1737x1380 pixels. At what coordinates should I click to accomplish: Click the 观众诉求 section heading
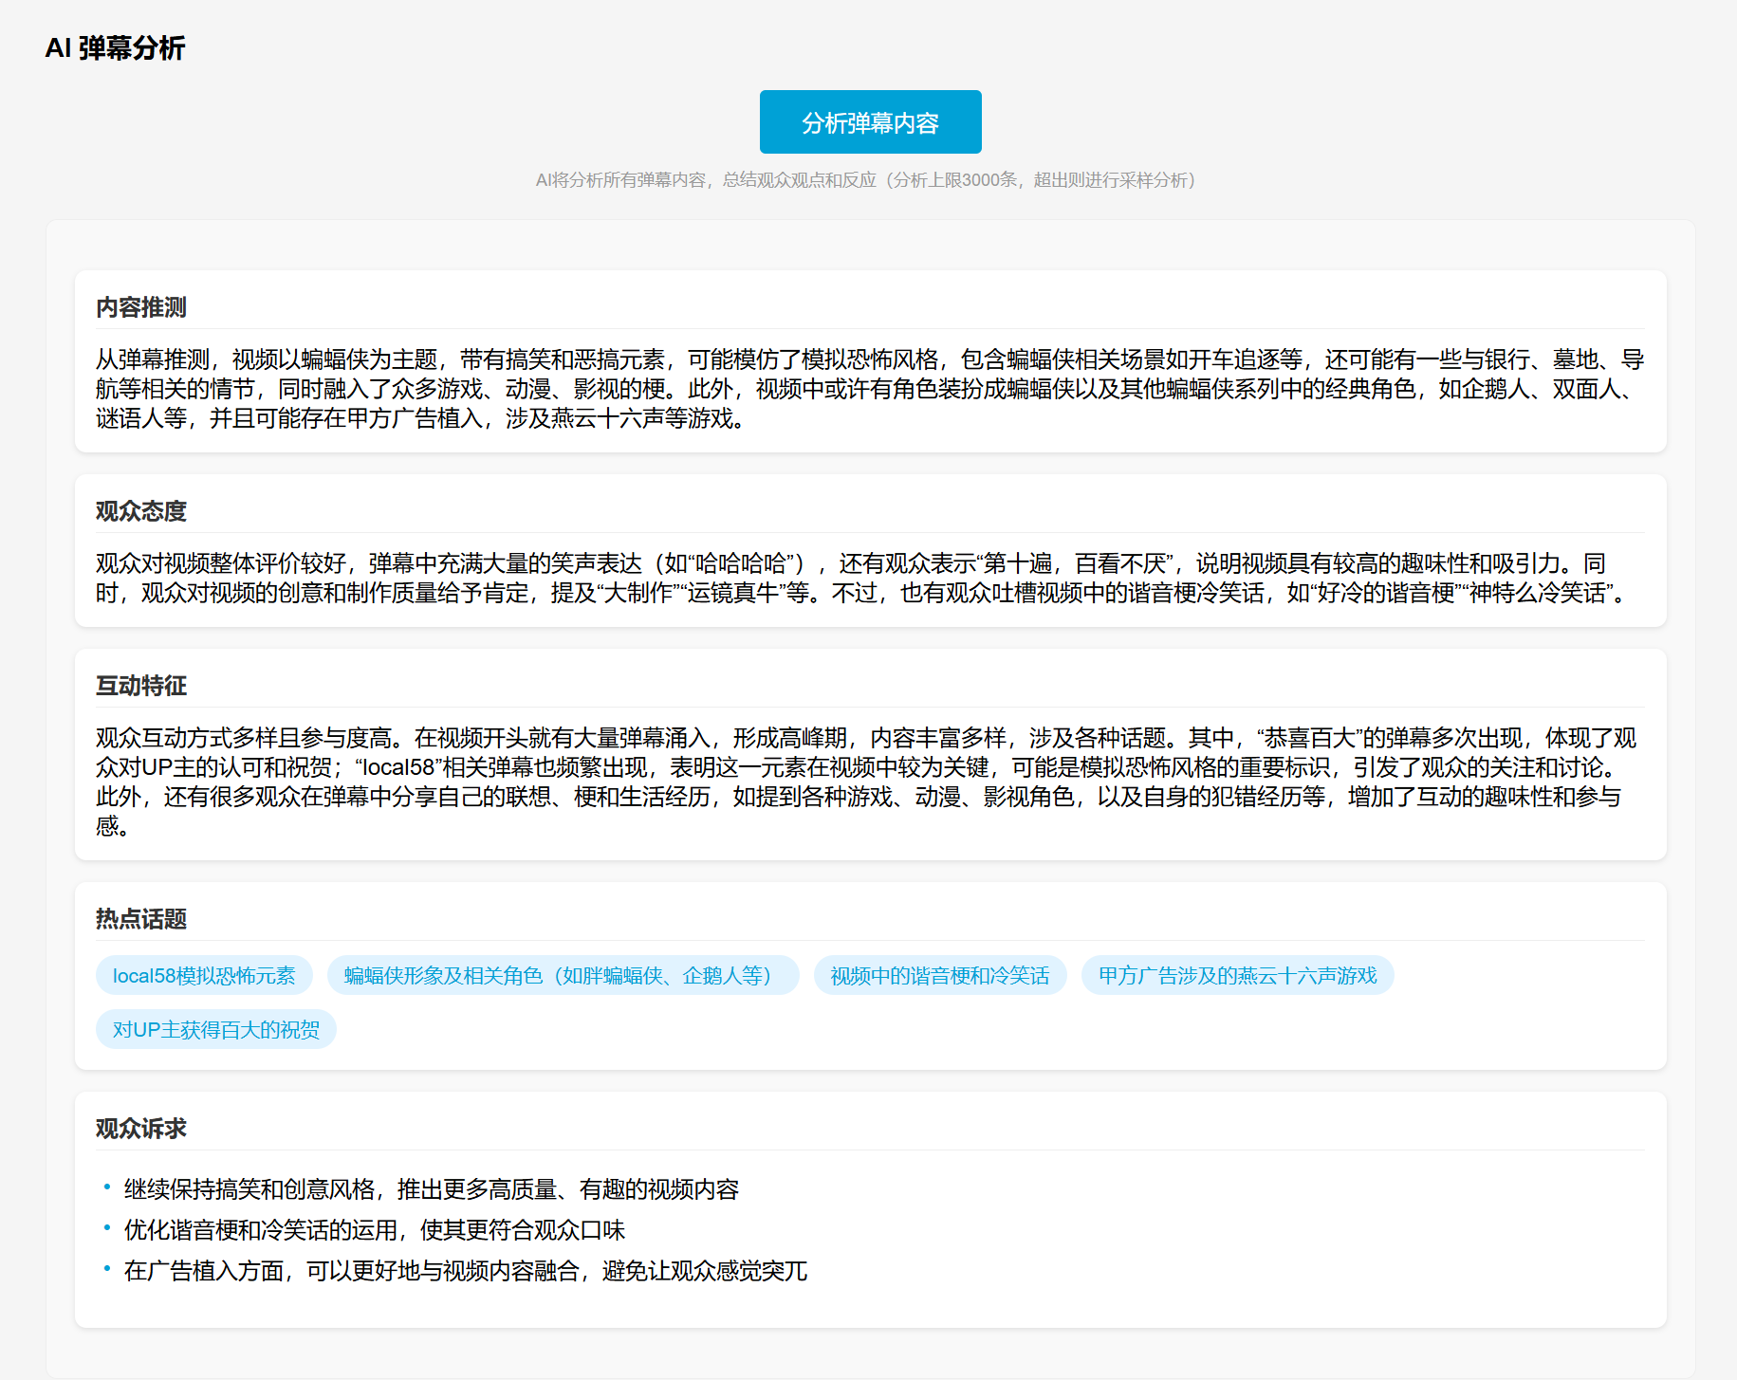[141, 1129]
